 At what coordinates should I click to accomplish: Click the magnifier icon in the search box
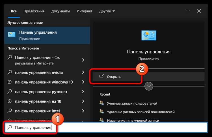click(10, 127)
